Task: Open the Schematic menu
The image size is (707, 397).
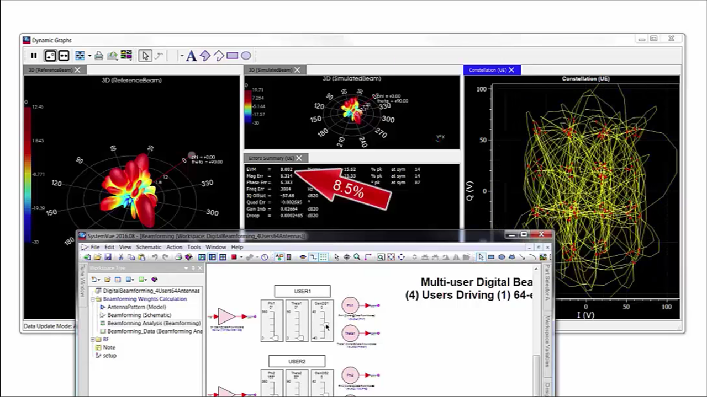Action: (149, 247)
